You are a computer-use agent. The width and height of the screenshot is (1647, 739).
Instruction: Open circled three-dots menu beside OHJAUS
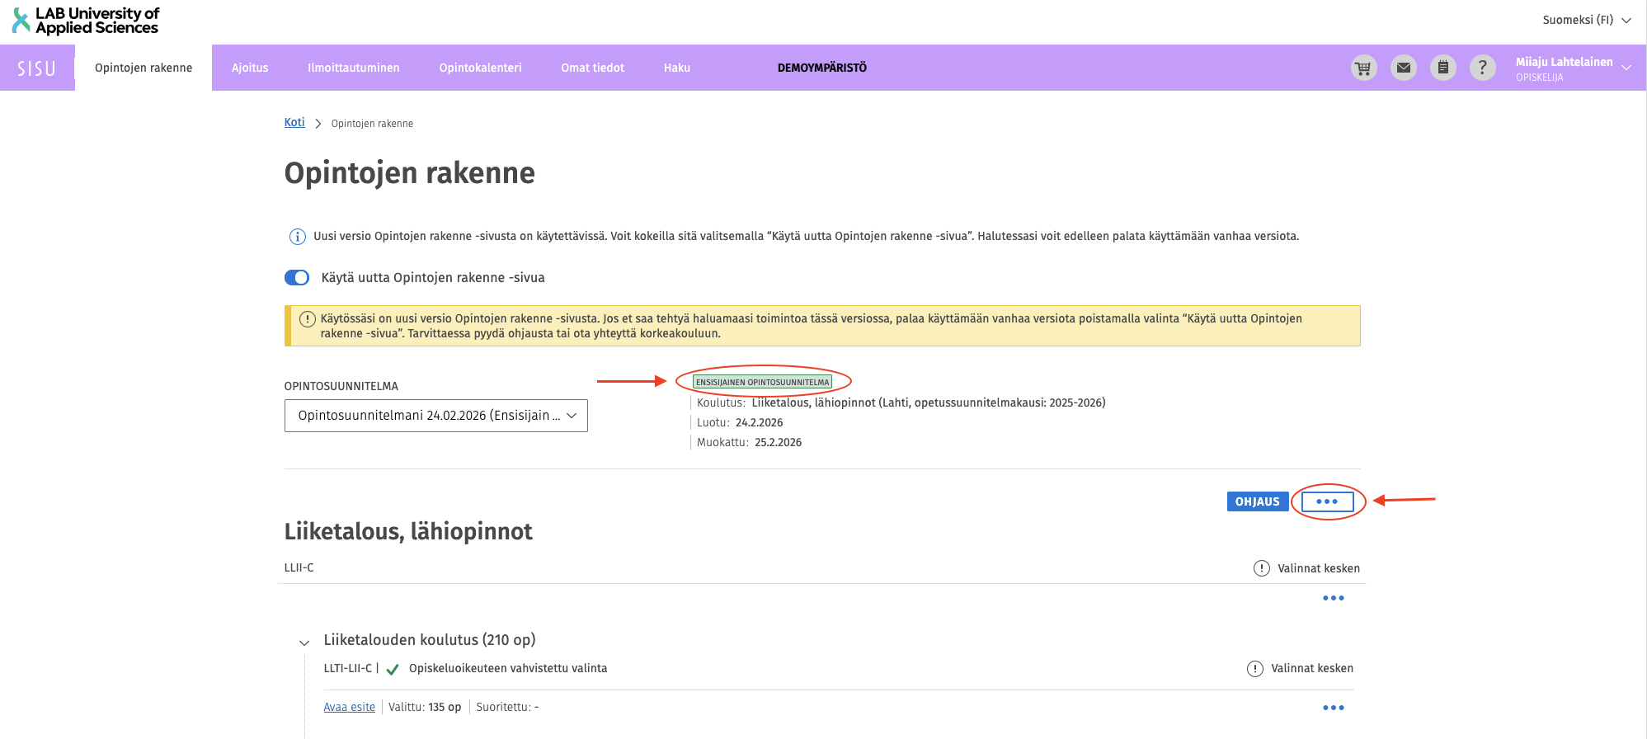1327,501
